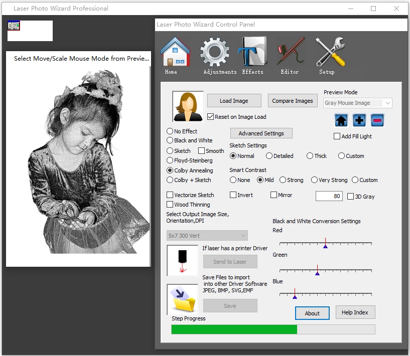410x356 pixels.
Task: Open the Help Index button
Action: pos(355,312)
